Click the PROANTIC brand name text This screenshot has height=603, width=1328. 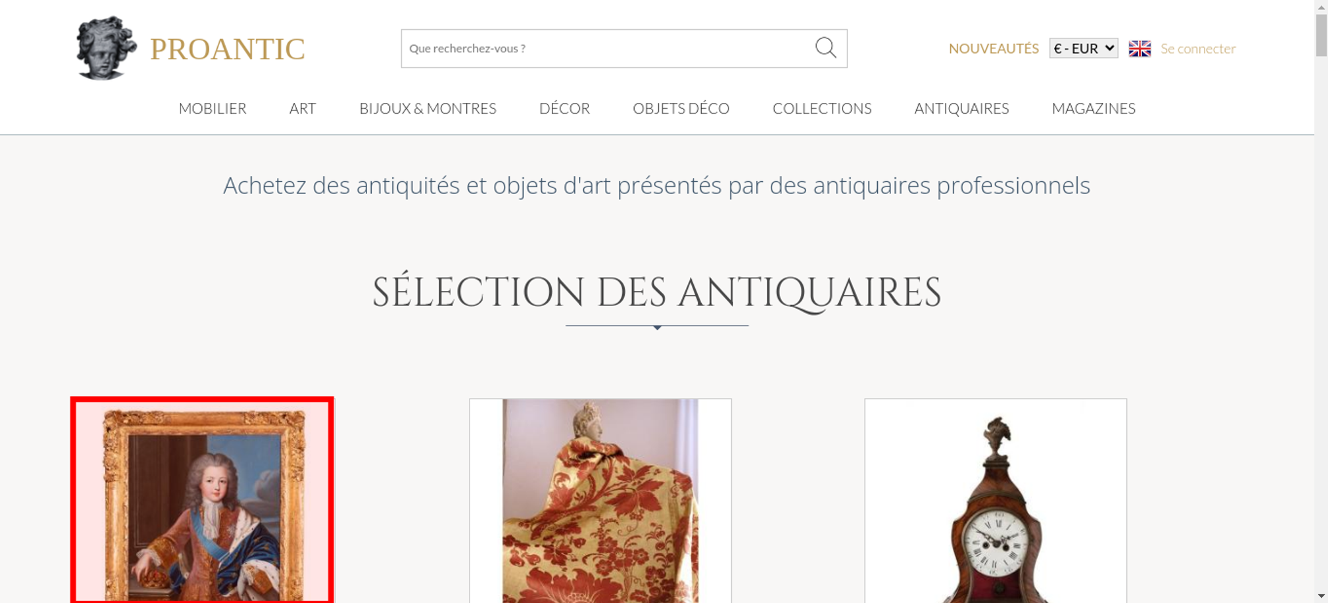(x=227, y=49)
